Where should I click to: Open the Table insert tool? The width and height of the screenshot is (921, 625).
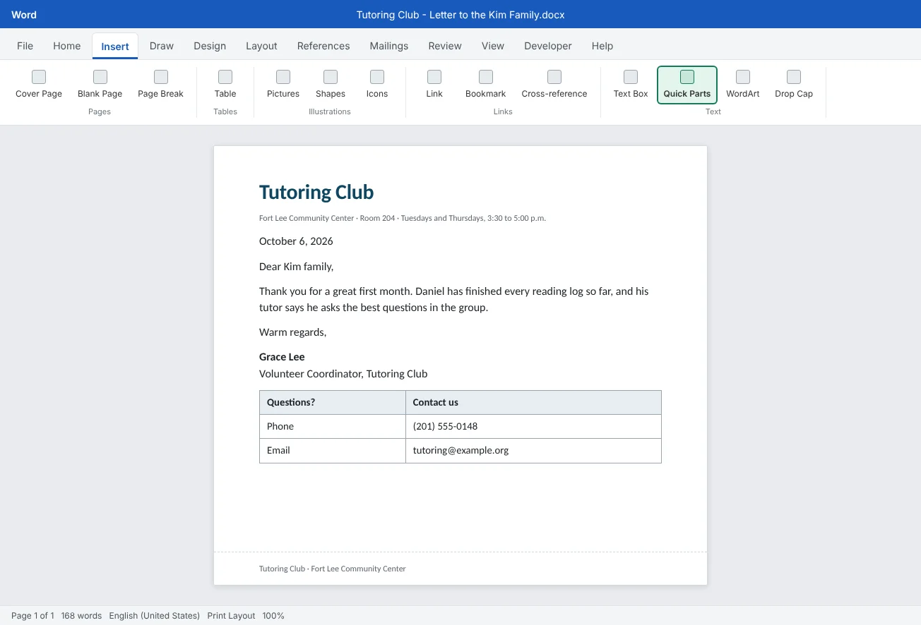coord(225,85)
